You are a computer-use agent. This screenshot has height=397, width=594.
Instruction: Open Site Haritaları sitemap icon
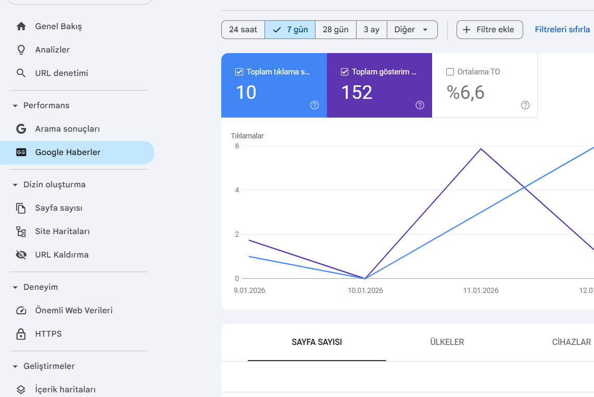(x=21, y=231)
